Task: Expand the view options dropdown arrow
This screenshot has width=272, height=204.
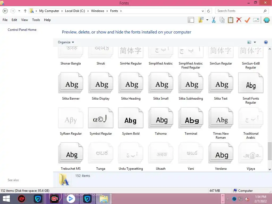Action: tap(255, 42)
